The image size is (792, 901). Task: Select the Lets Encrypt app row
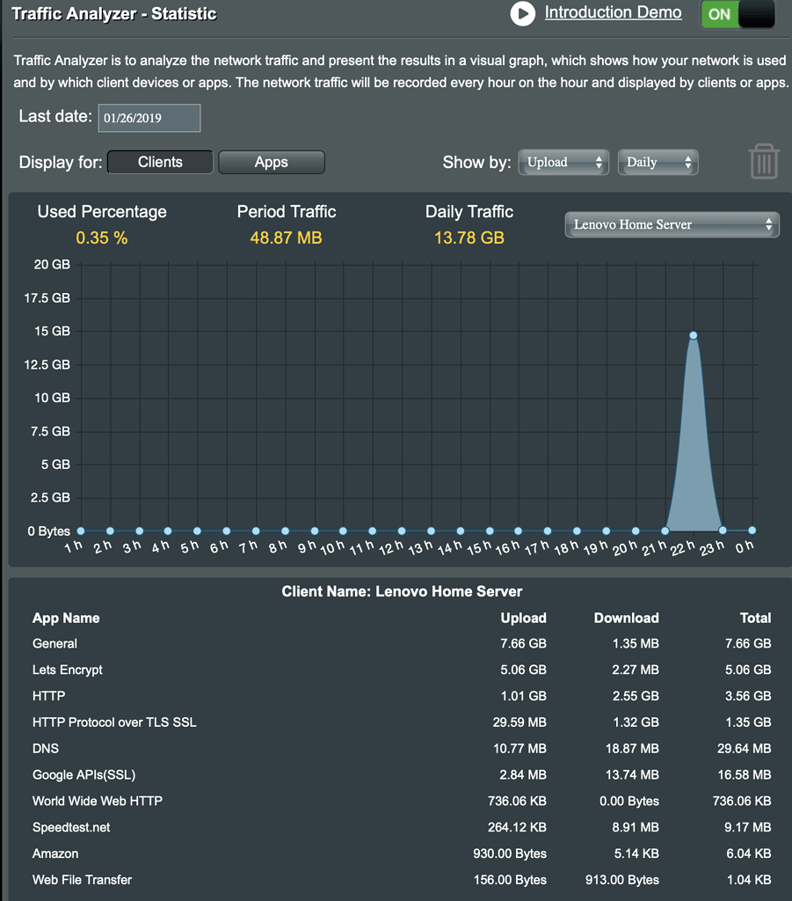pos(402,670)
